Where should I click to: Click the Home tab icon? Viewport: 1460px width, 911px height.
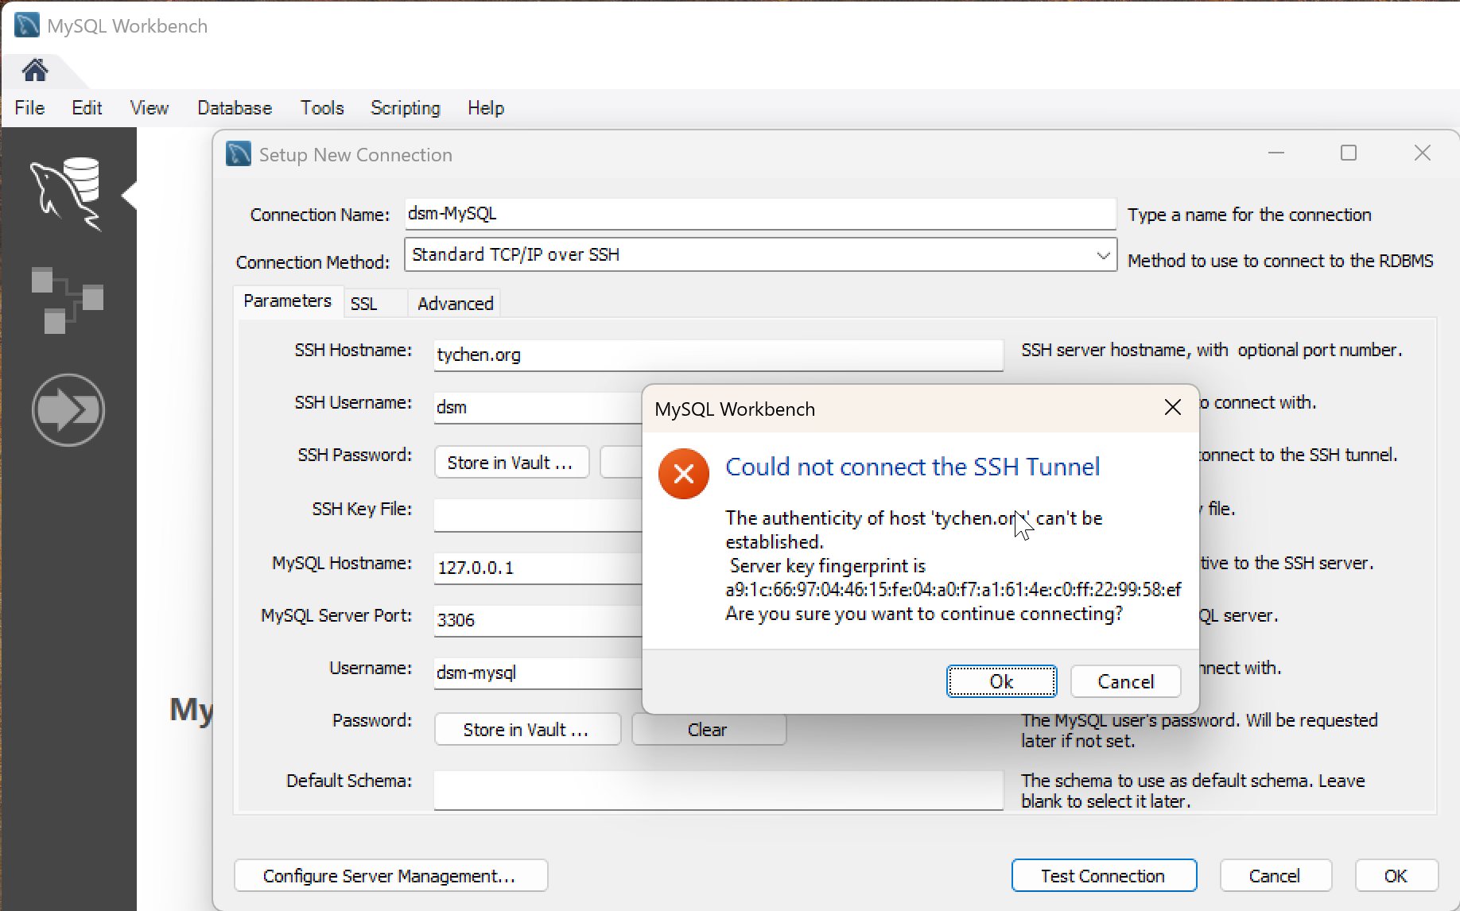tap(35, 71)
